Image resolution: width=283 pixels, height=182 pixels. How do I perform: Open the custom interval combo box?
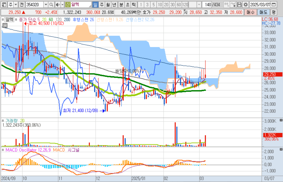195,5
